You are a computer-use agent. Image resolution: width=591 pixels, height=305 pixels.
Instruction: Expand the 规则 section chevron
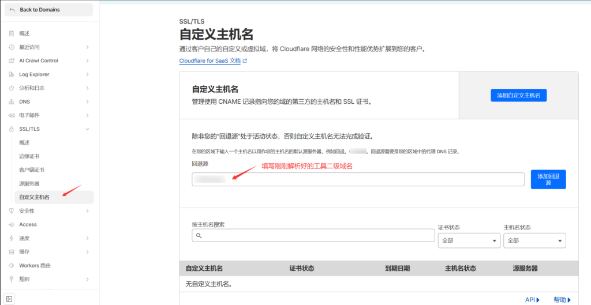click(88, 279)
